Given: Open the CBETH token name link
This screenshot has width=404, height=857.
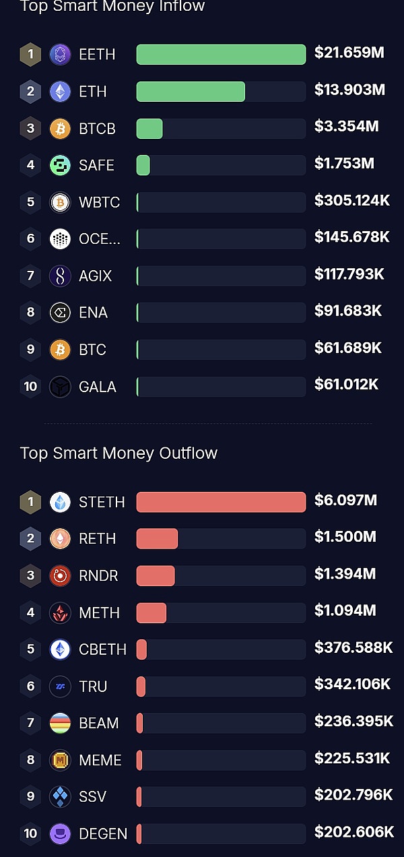Looking at the screenshot, I should (102, 649).
